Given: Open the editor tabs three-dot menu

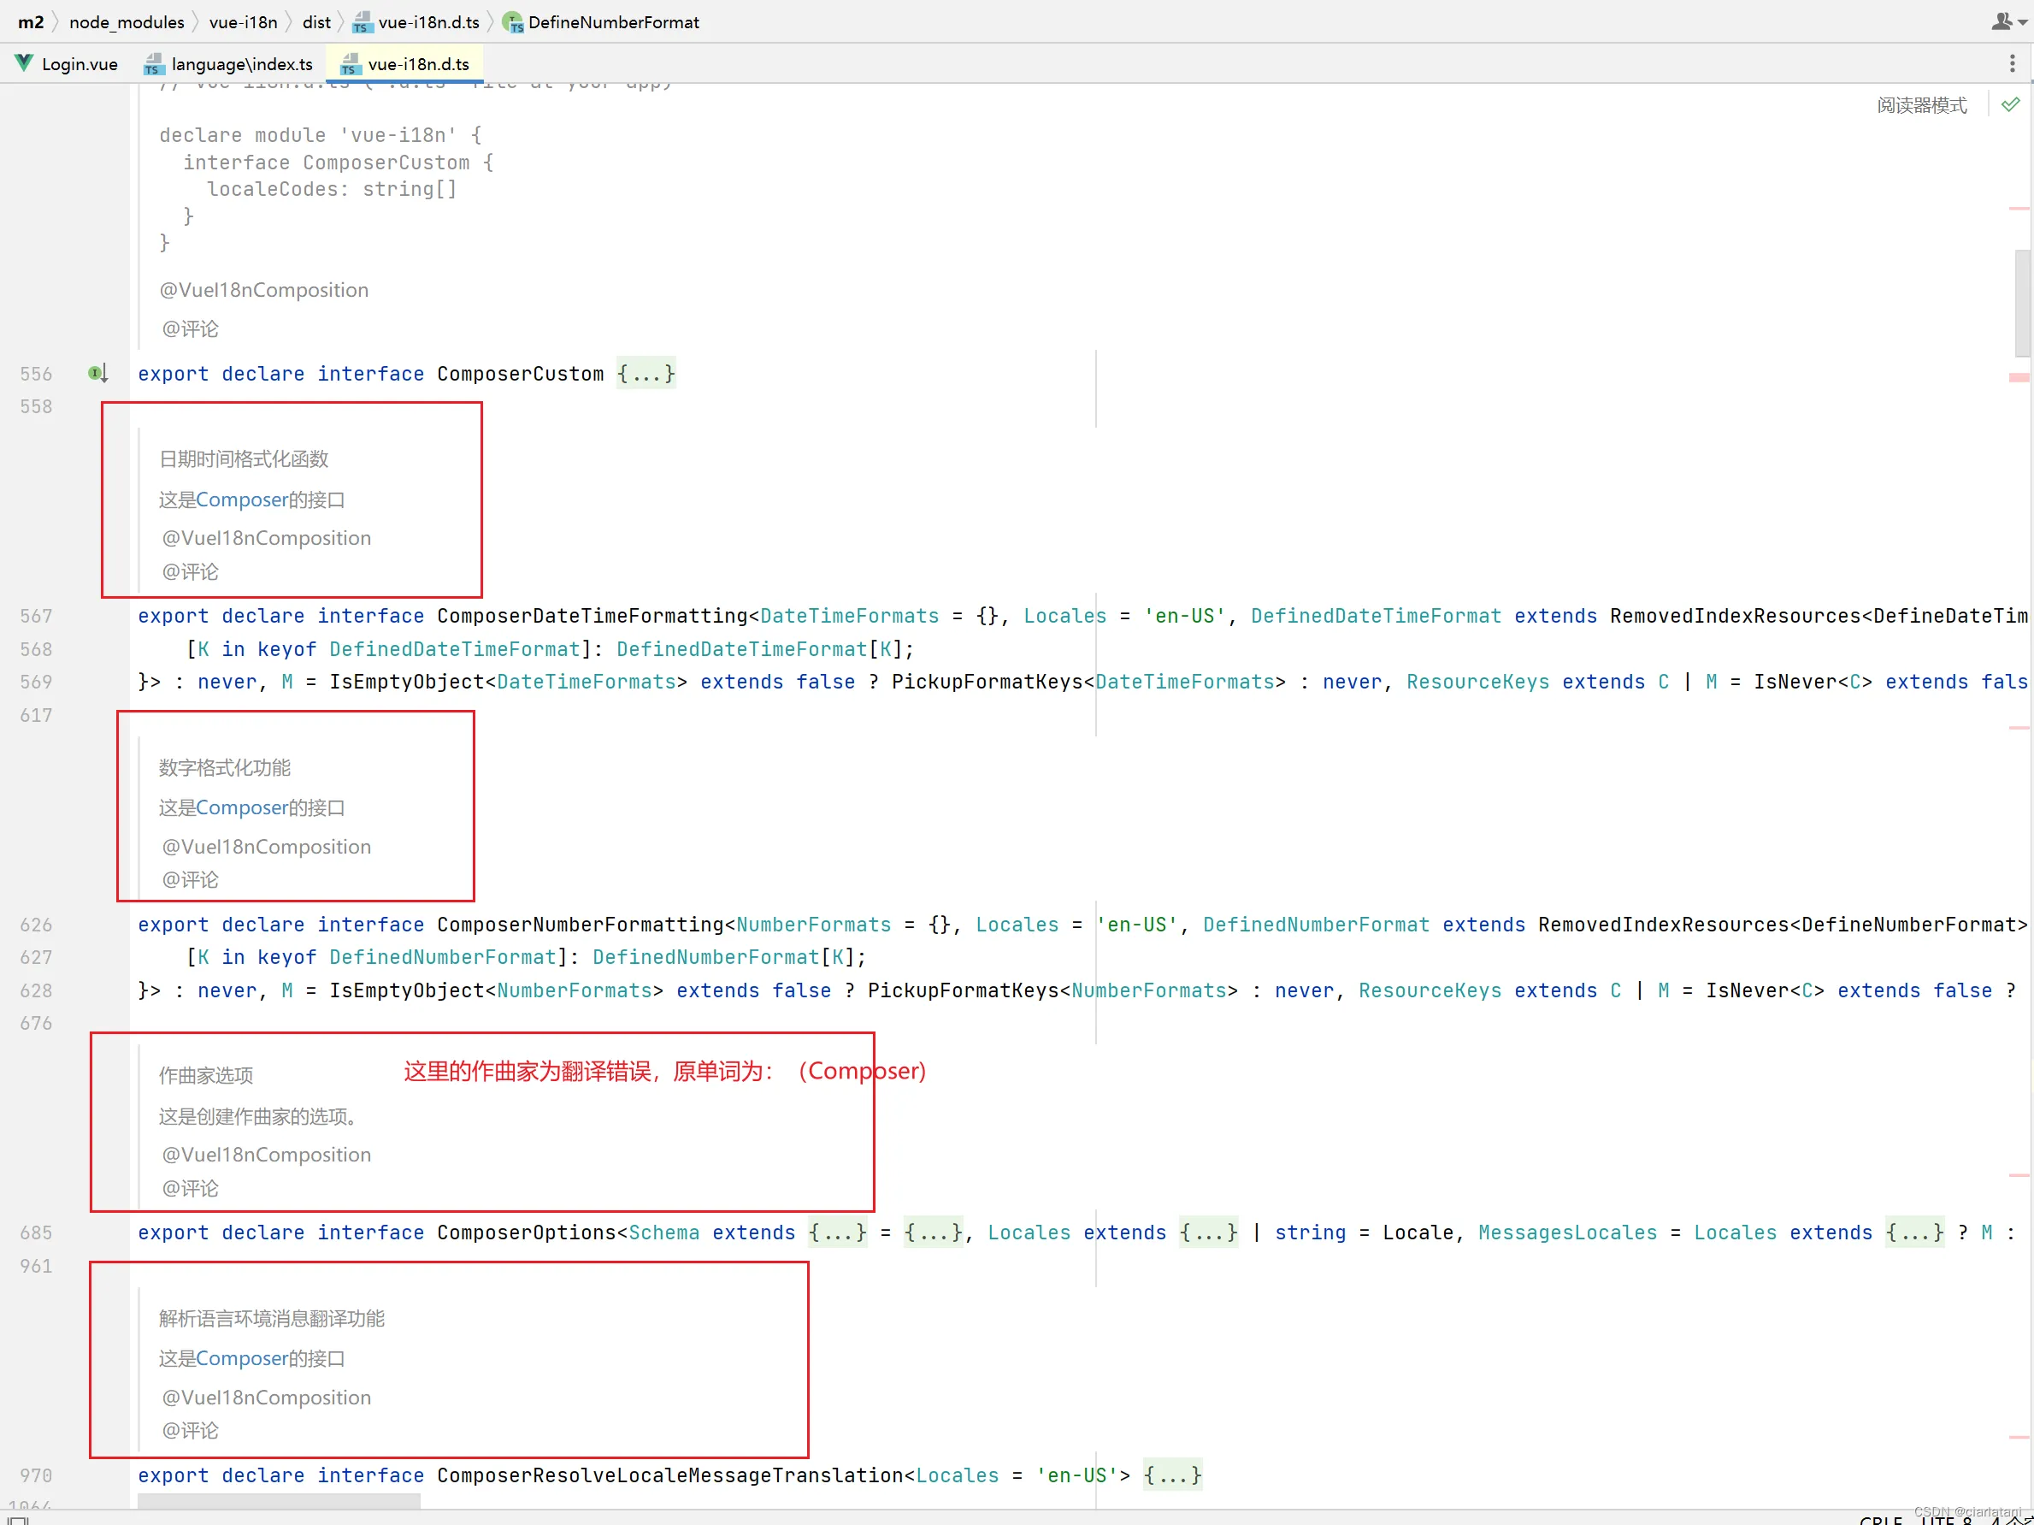Looking at the screenshot, I should coord(2011,63).
